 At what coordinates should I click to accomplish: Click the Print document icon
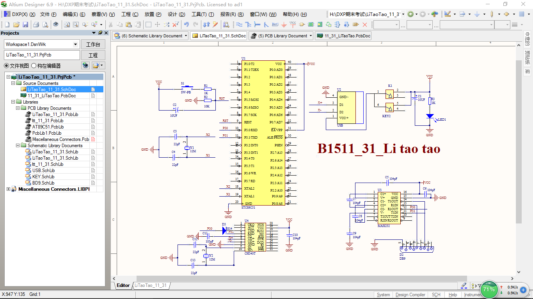36,25
